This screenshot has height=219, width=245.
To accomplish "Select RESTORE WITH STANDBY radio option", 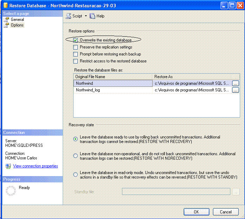I will pos(75,175).
